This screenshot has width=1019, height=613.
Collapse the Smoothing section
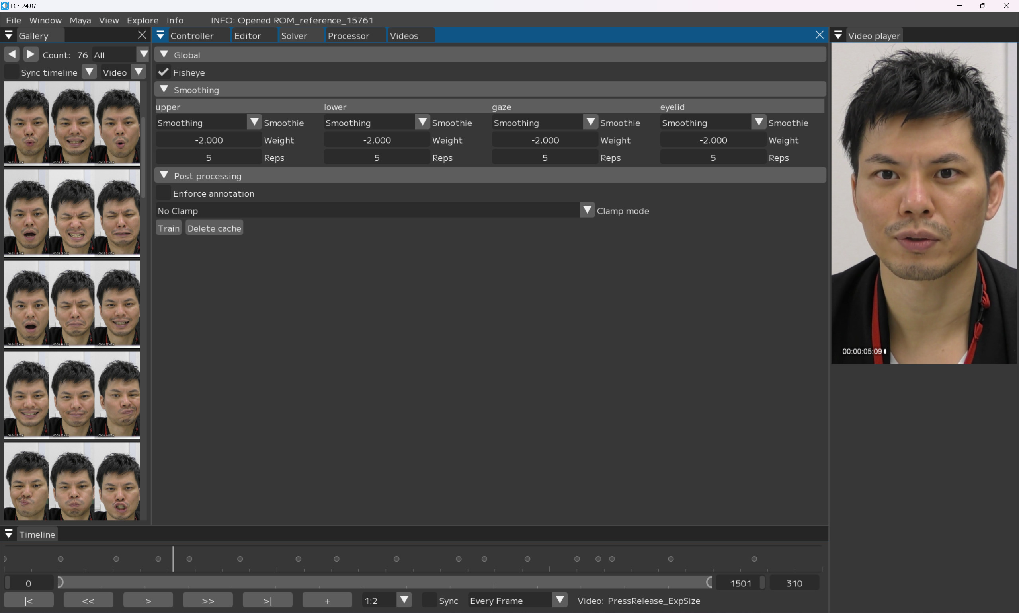164,90
